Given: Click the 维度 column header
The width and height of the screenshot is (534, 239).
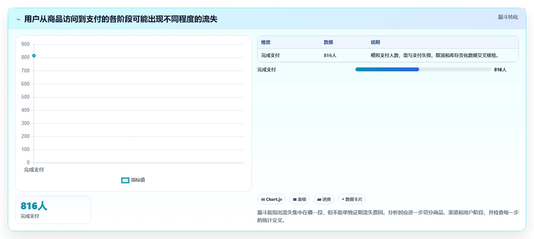Looking at the screenshot, I should coord(266,42).
